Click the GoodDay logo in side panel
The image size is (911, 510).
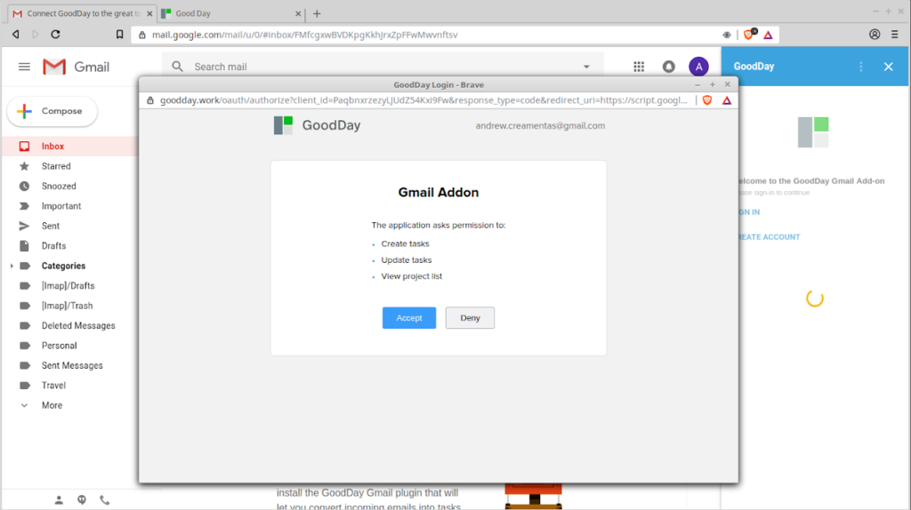point(813,132)
